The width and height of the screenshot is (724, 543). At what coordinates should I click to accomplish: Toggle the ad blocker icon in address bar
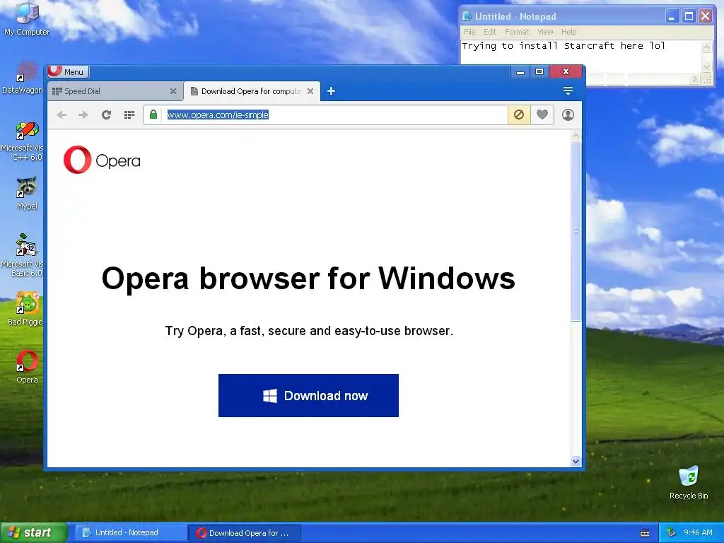(519, 115)
